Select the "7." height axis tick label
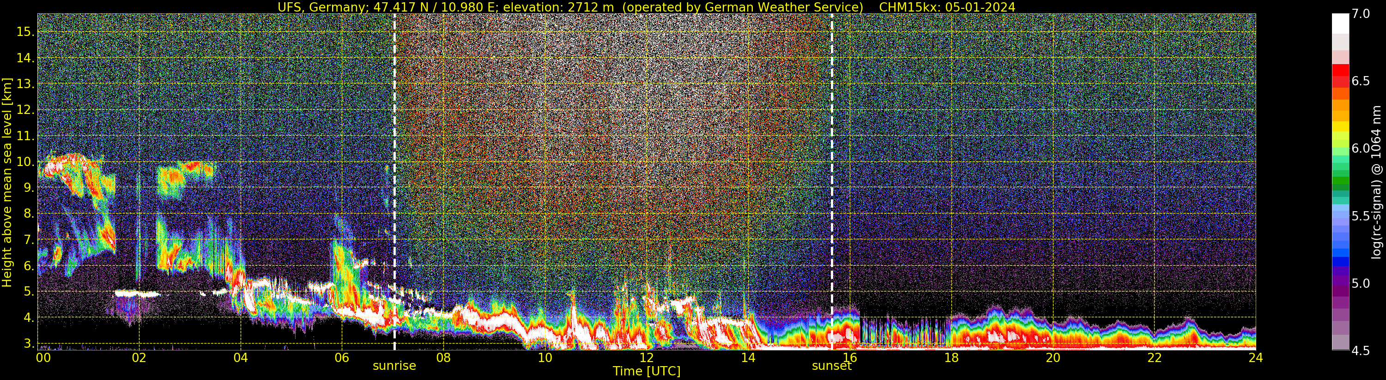The image size is (1386, 380). [29, 240]
